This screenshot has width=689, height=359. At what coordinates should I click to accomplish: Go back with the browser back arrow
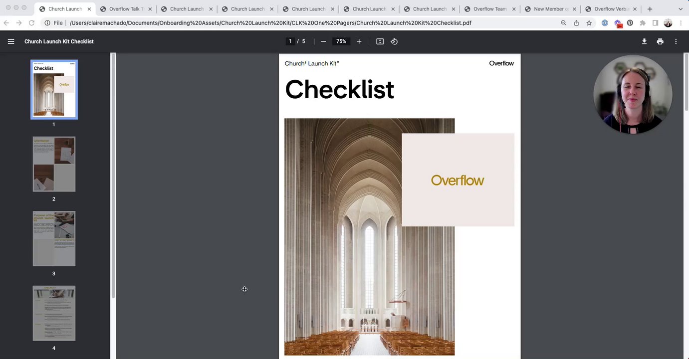6,23
